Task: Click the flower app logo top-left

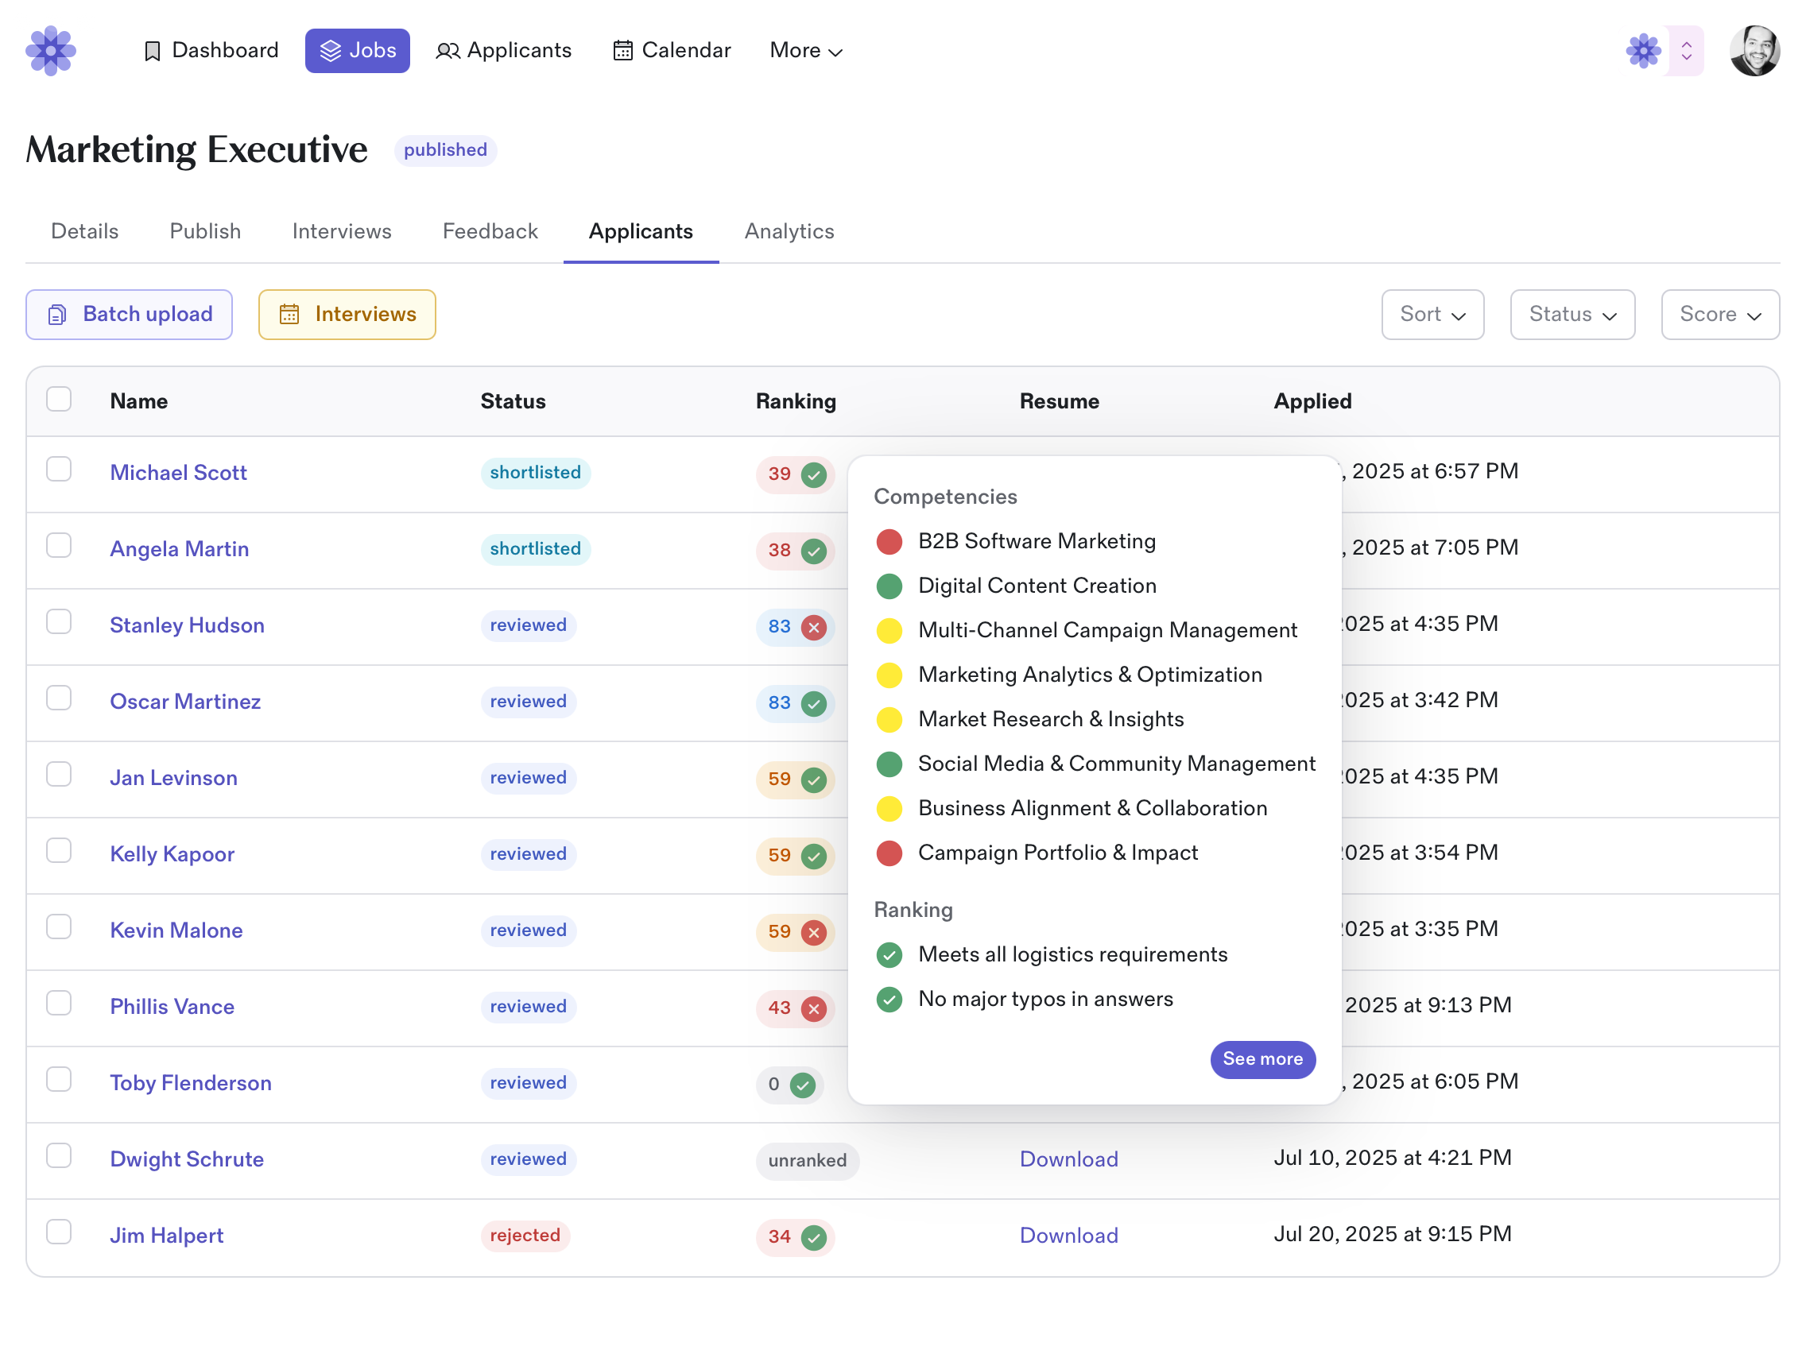Action: point(51,51)
